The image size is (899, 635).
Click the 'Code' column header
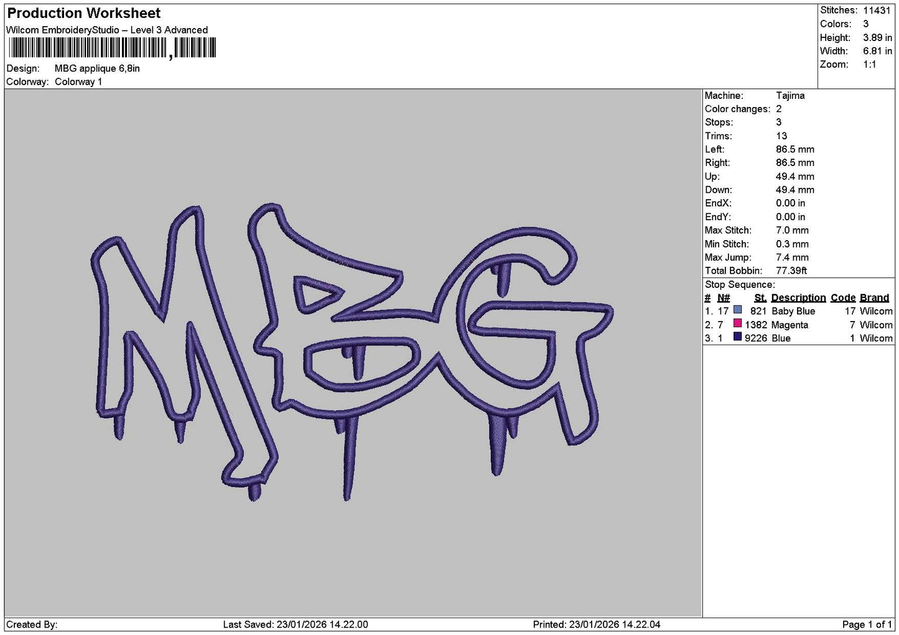pos(843,298)
